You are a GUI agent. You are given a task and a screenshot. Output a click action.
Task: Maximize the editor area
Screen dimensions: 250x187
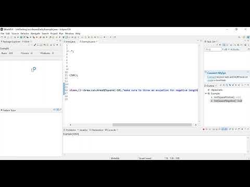(201, 41)
